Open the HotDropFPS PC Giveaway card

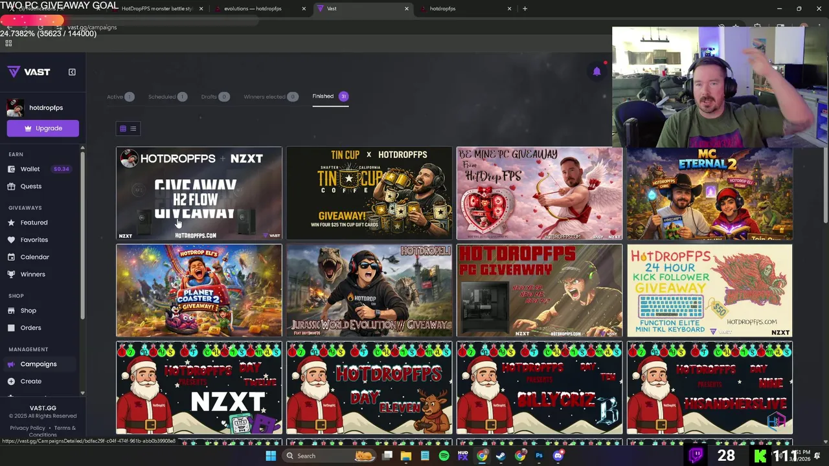pyautogui.click(x=539, y=291)
